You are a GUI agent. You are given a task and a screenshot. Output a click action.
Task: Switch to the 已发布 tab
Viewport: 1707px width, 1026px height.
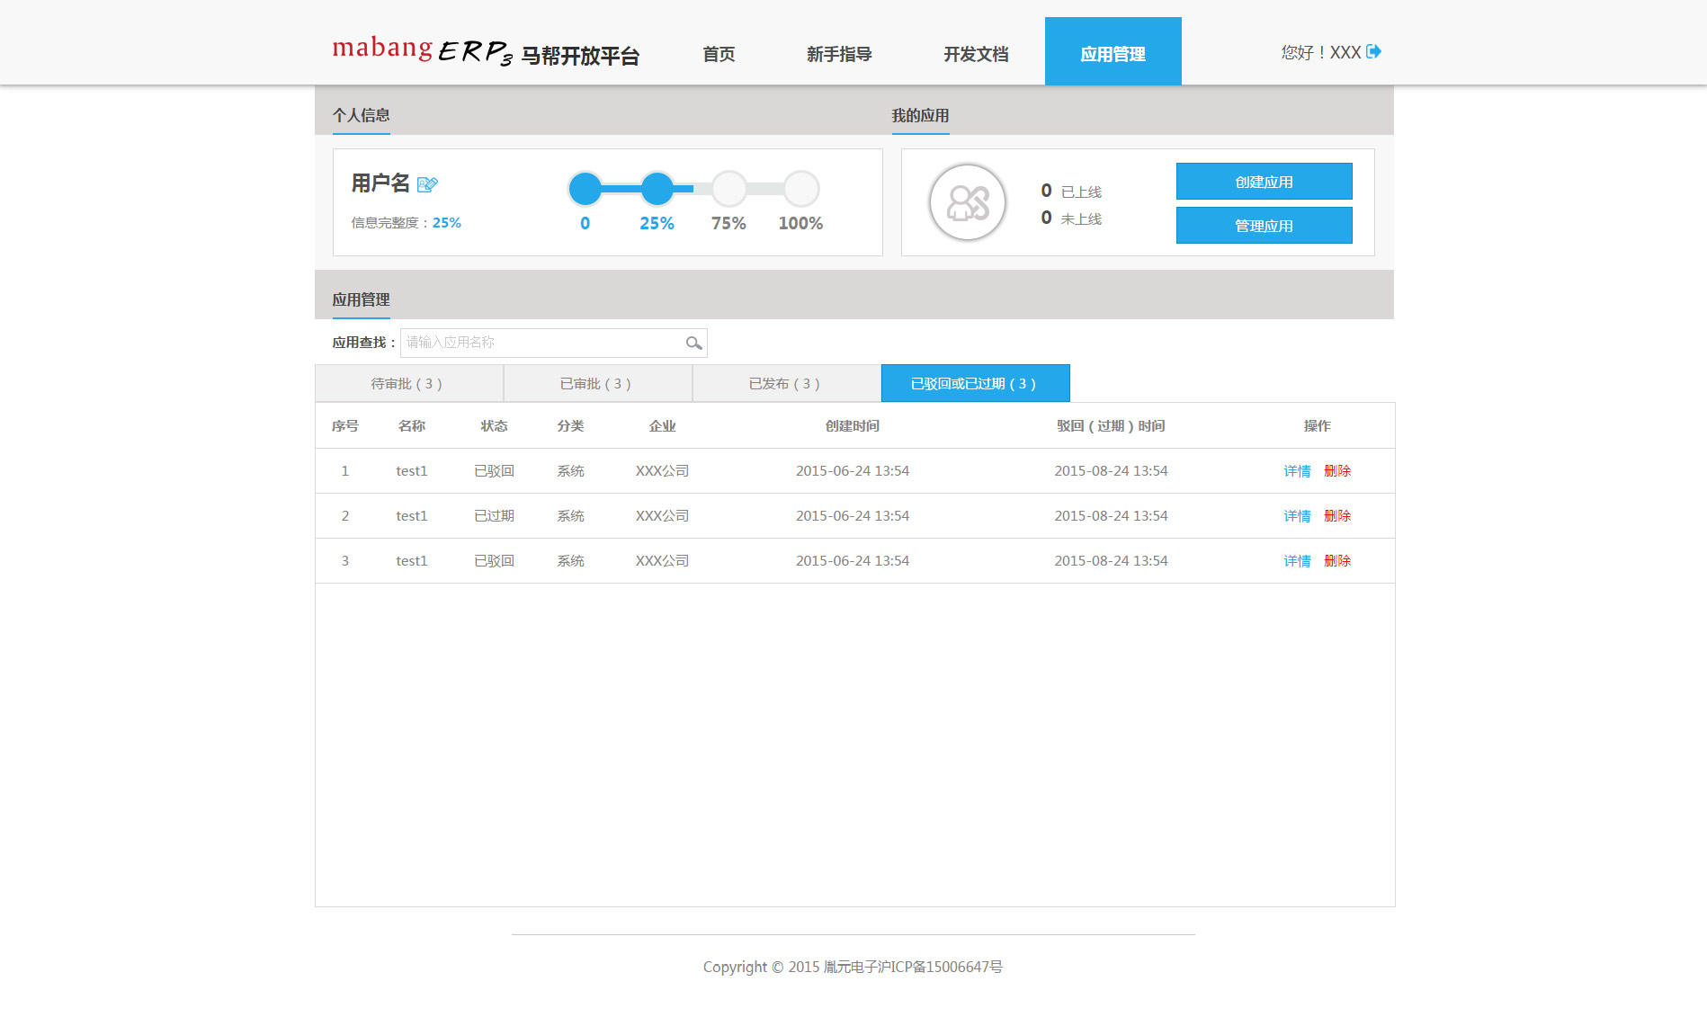[786, 384]
